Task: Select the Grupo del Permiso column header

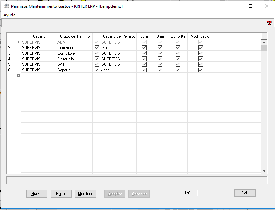Action: [74, 36]
